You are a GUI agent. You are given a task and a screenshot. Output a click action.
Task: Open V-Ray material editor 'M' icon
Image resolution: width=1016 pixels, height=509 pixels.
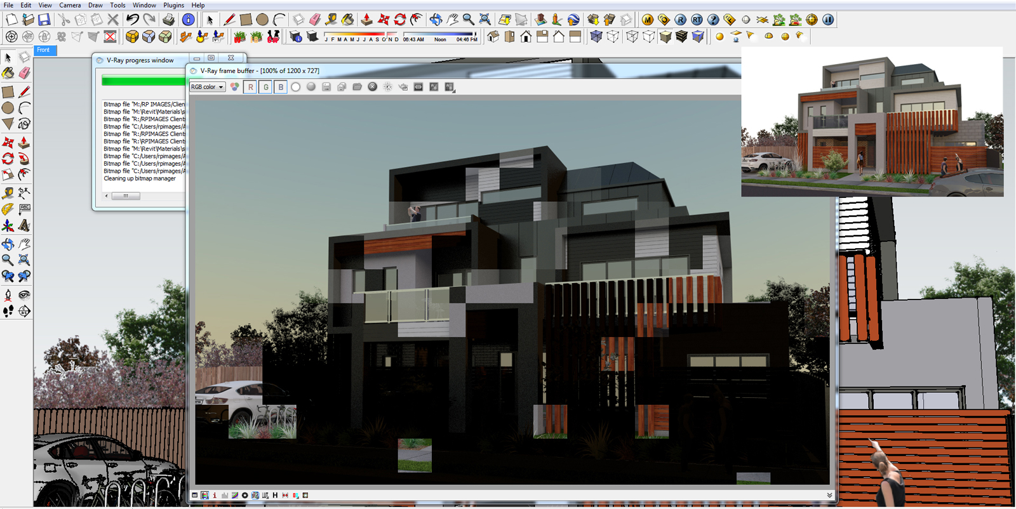[647, 20]
